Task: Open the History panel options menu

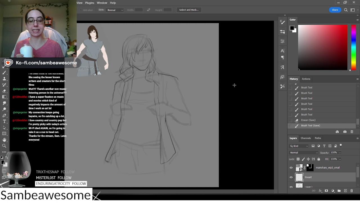Action: pos(357,79)
